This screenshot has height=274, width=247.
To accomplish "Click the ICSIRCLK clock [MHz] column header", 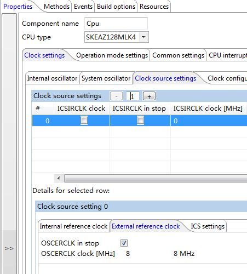I will pos(209,109).
